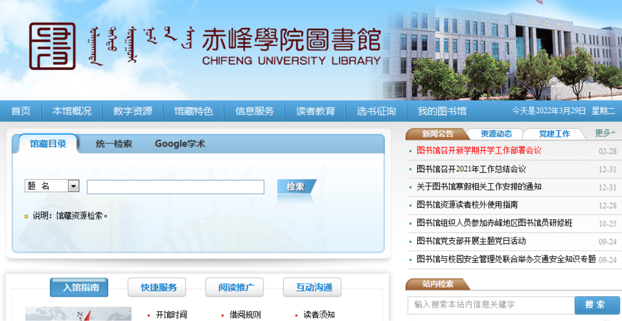This screenshot has width=622, height=321.
Task: Open the red 新学期开学工作部署会议 headline
Action: pyautogui.click(x=479, y=150)
